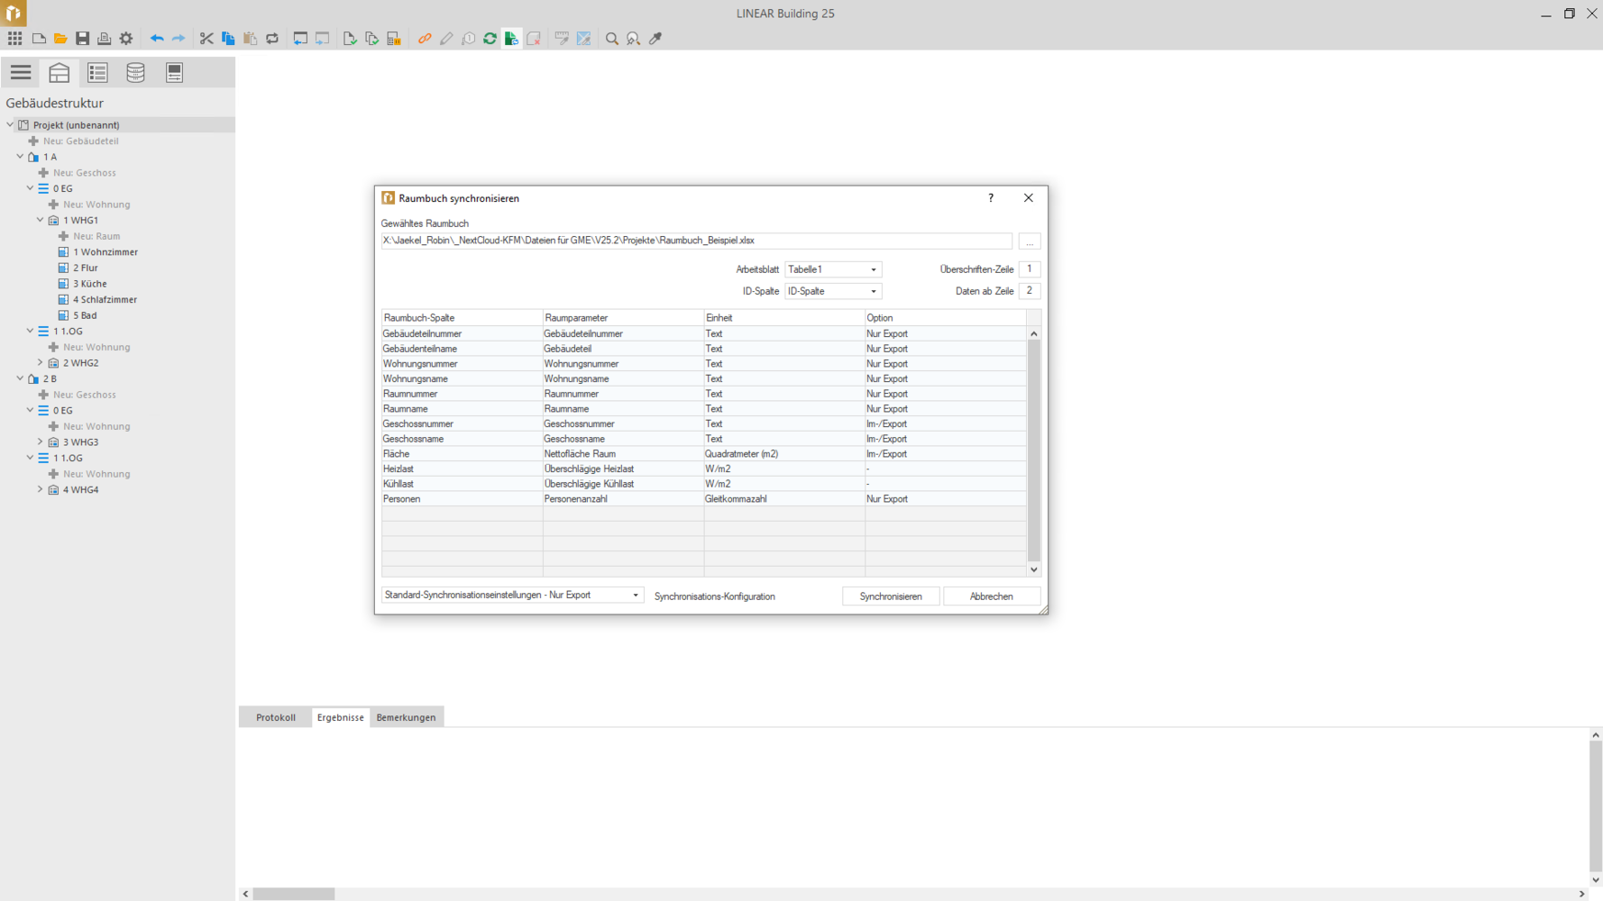This screenshot has height=901, width=1603.
Task: Open the ID-Spalte dropdown
Action: coord(832,291)
